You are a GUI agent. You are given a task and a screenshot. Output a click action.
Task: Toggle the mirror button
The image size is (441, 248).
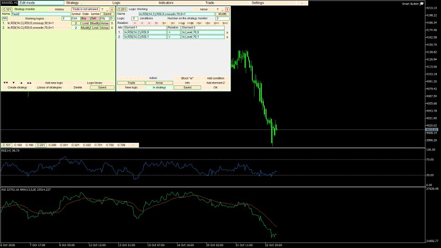coord(204,9)
